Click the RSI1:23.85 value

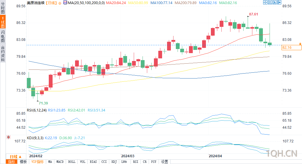point(57,110)
